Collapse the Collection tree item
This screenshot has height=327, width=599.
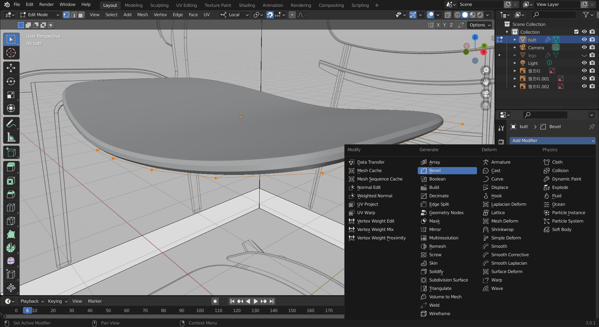pos(507,32)
